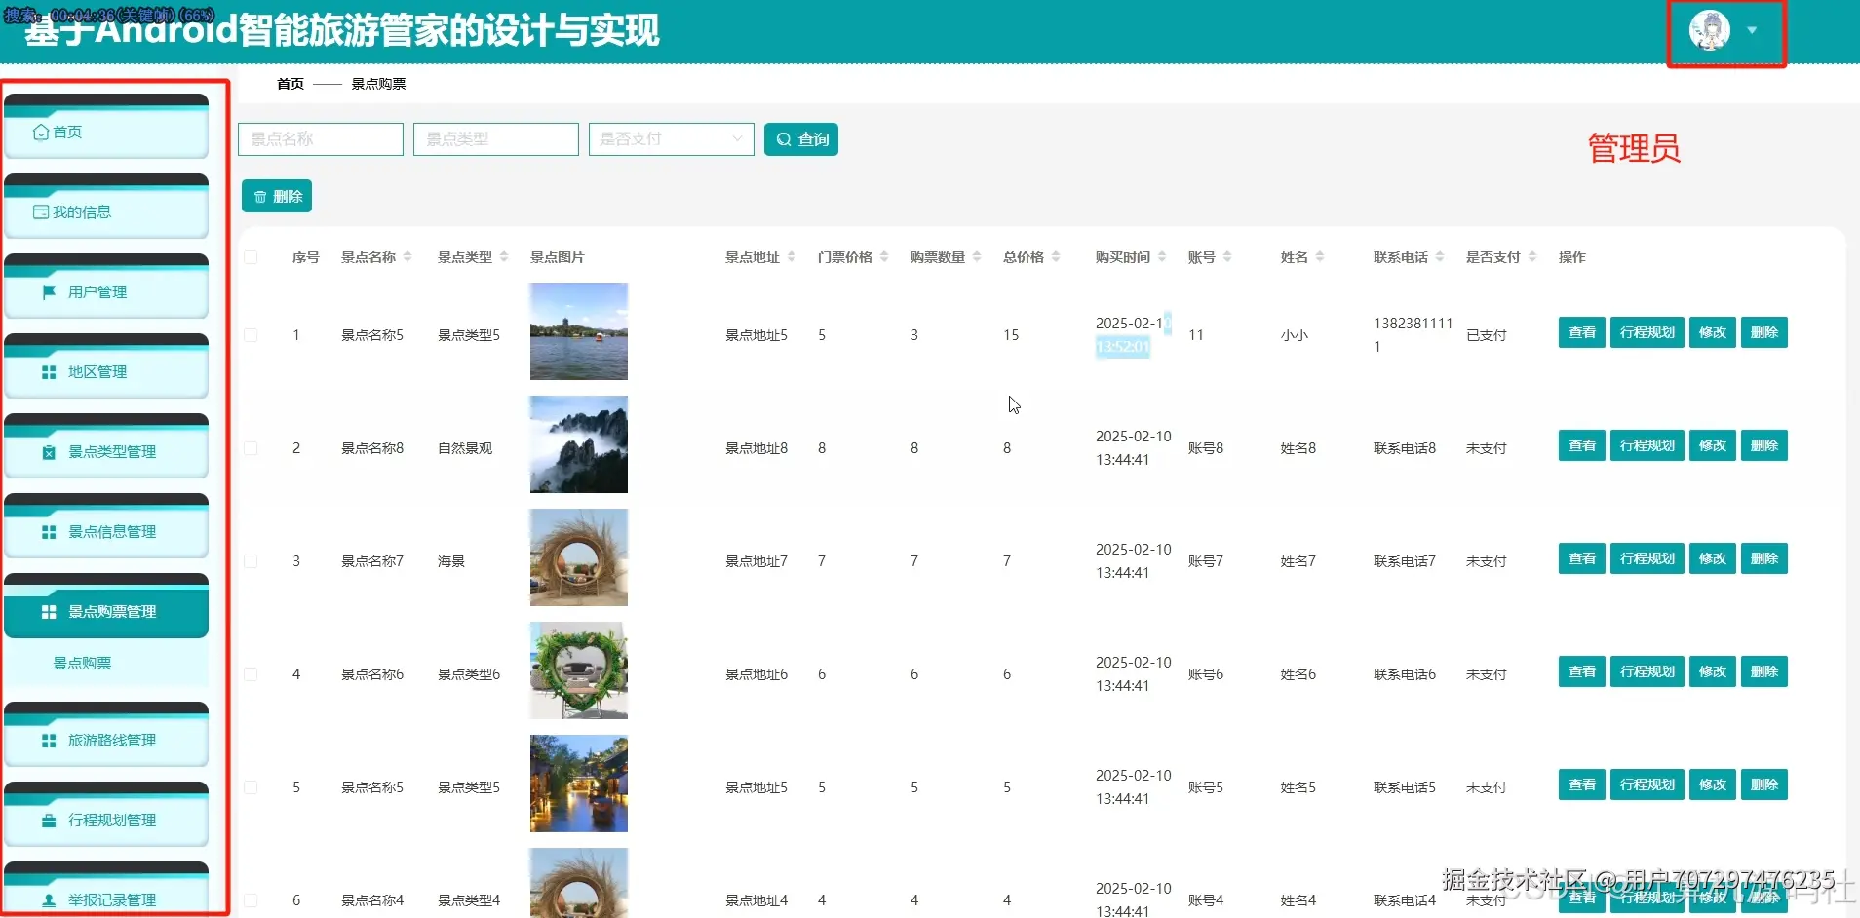Click the 用户管理 flag icon
Screen dimensions: 1860x918
click(x=49, y=291)
